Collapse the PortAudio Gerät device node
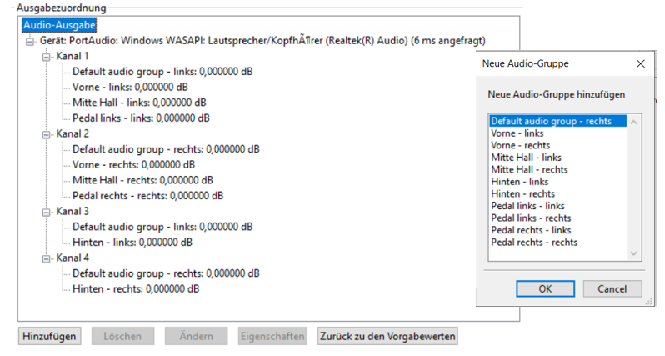The width and height of the screenshot is (665, 356). pyautogui.click(x=30, y=41)
